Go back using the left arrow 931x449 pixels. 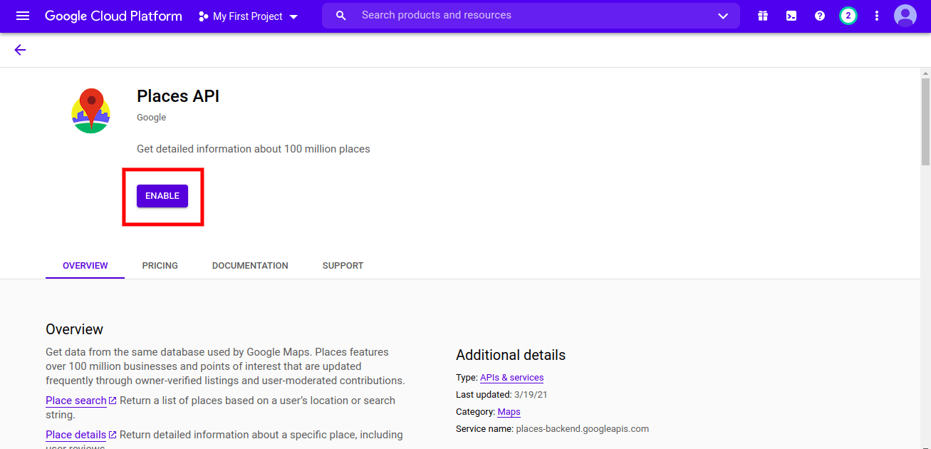click(x=20, y=50)
